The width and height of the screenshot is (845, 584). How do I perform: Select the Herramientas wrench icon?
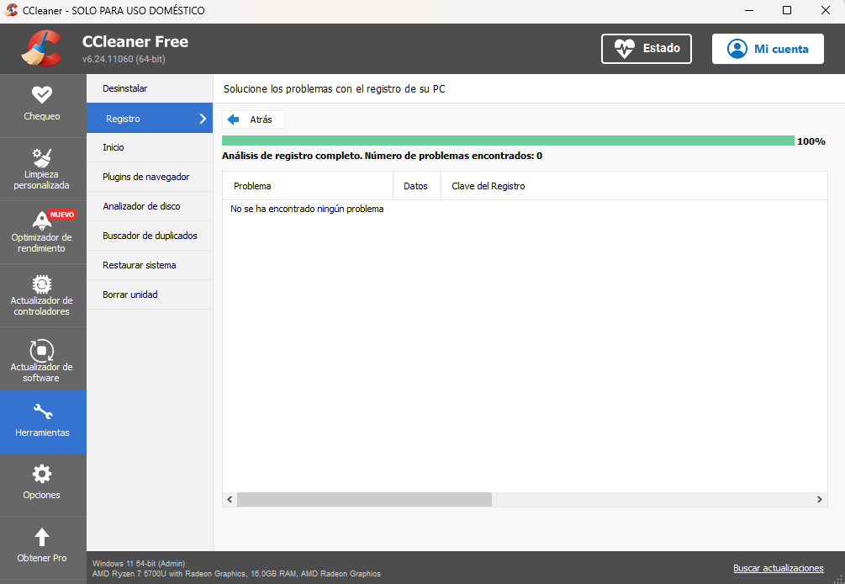click(43, 411)
